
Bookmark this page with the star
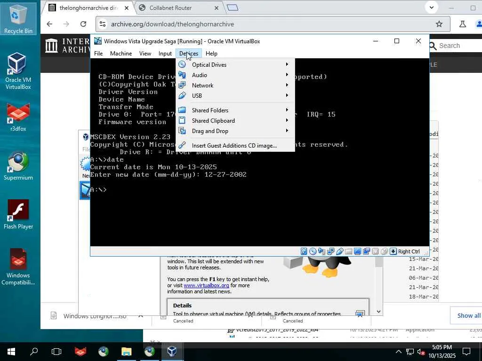(x=439, y=24)
